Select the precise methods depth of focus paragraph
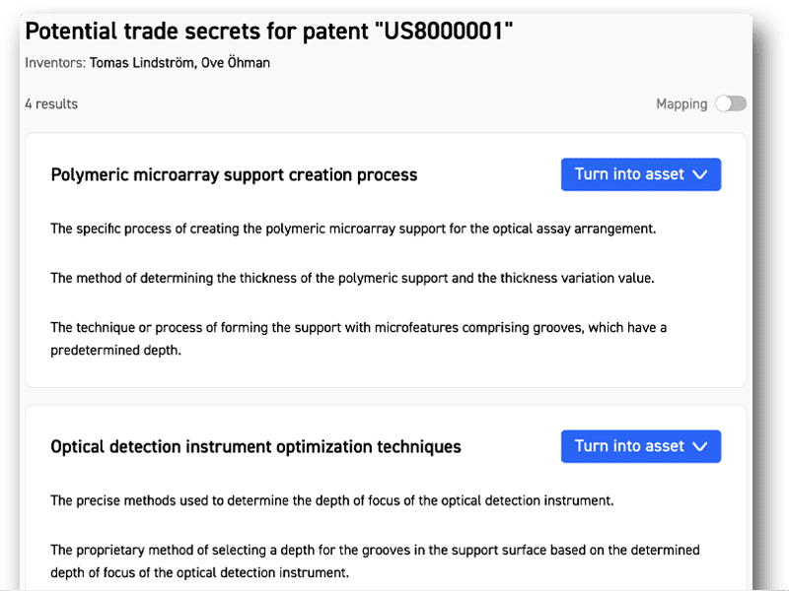 [x=332, y=500]
